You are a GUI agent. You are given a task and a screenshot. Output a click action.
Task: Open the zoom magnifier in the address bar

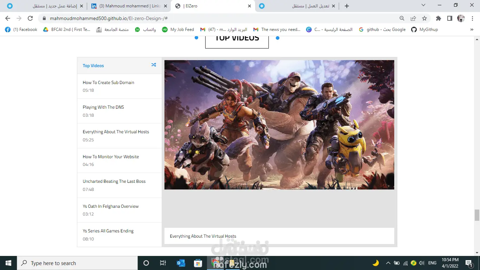pos(402,18)
